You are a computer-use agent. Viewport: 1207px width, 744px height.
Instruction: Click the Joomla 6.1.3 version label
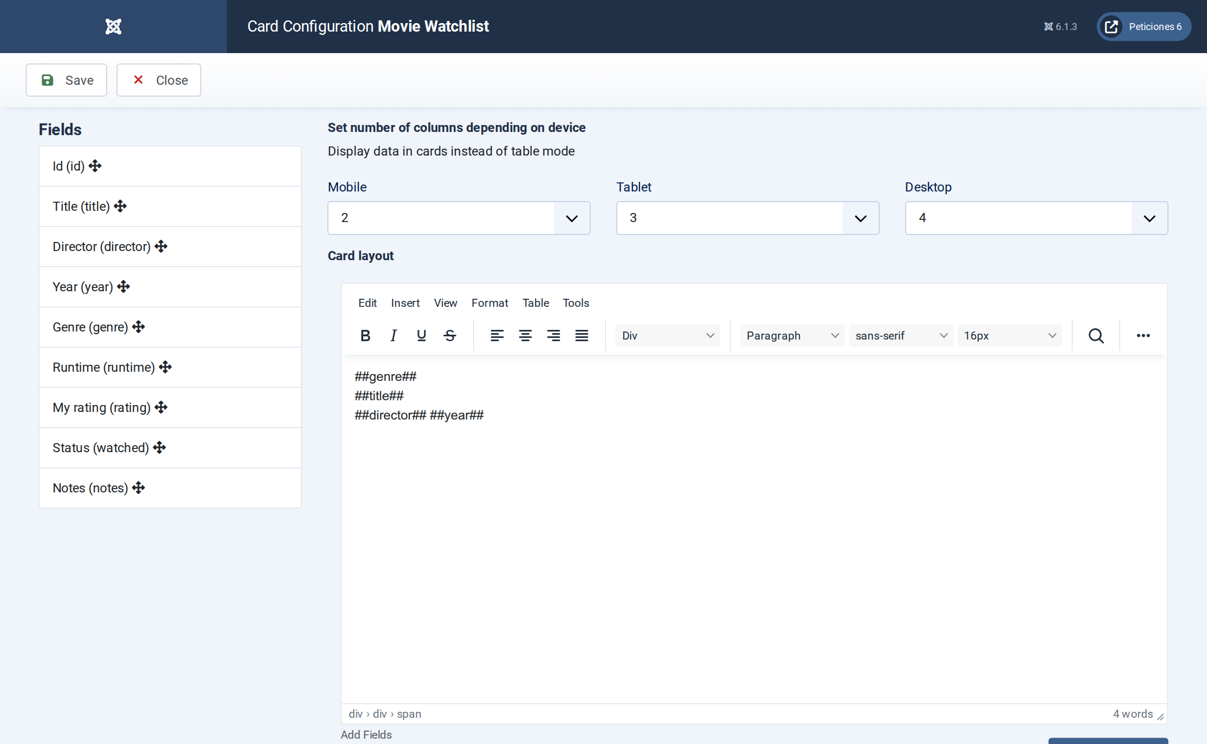(x=1061, y=26)
